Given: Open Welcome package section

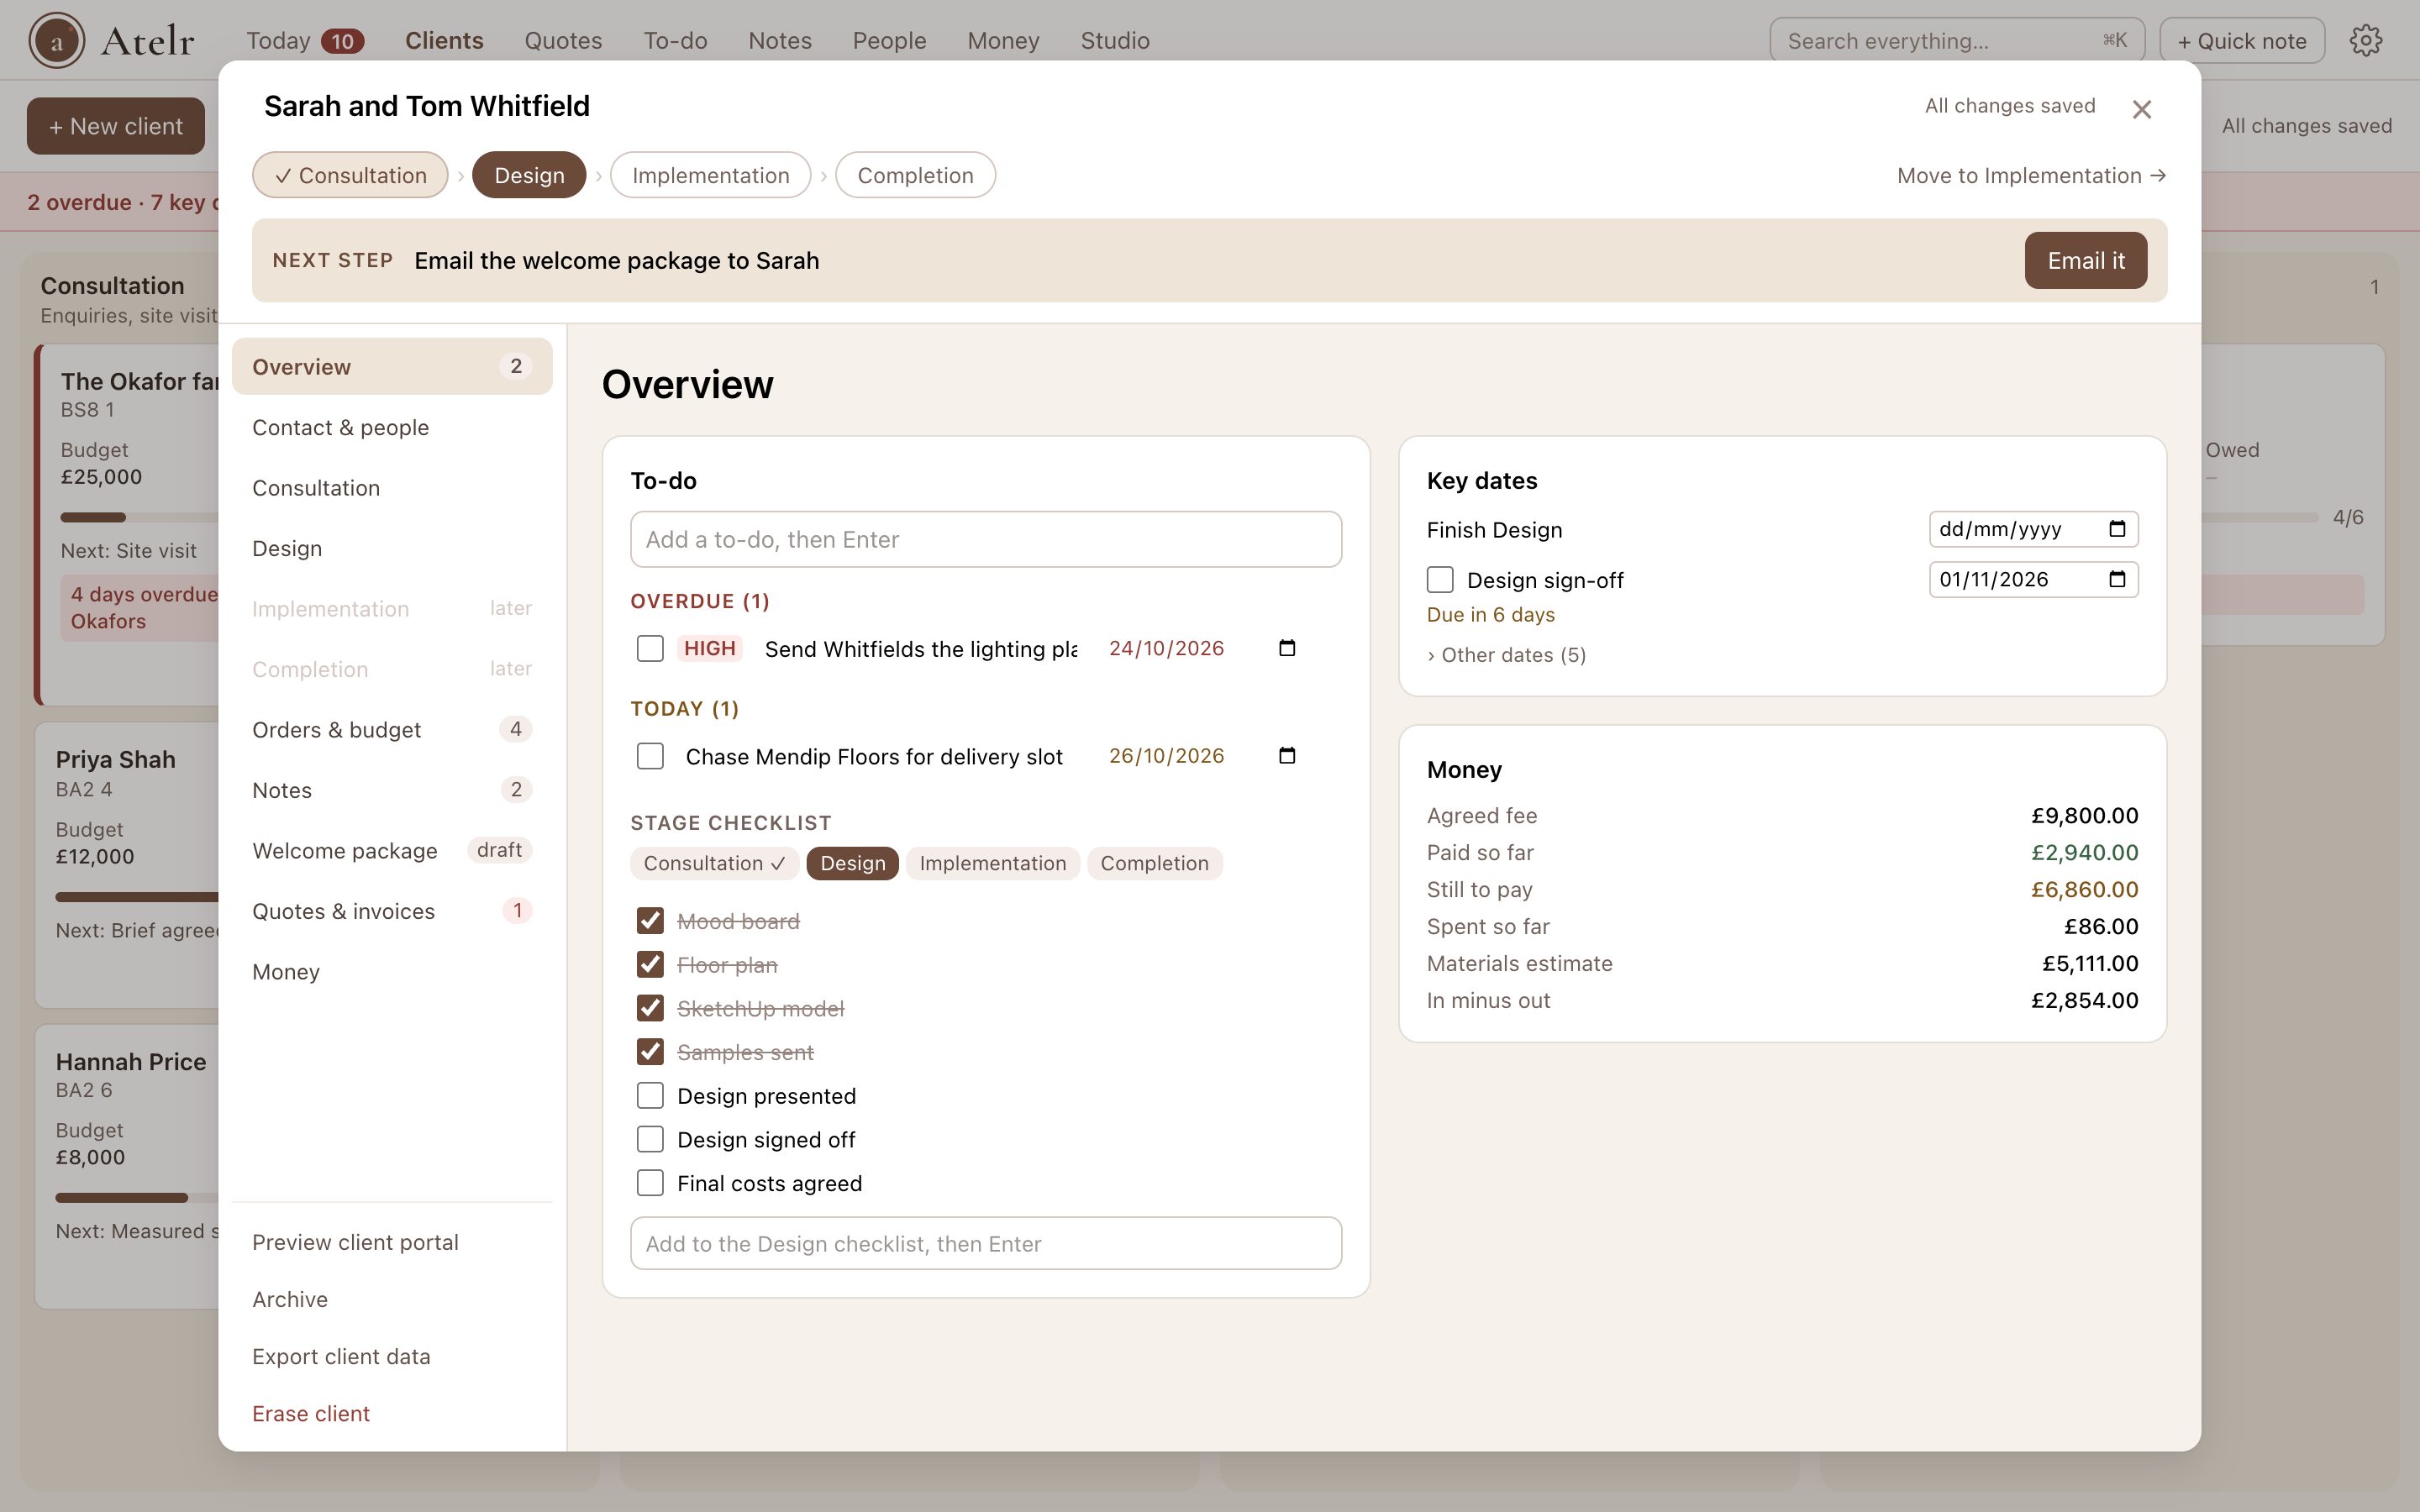Looking at the screenshot, I should coord(392,851).
